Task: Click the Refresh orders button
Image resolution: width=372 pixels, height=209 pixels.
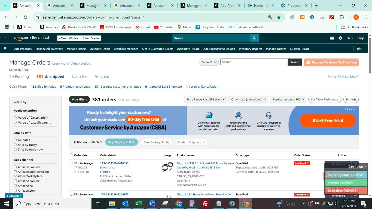Action: pyautogui.click(x=351, y=99)
